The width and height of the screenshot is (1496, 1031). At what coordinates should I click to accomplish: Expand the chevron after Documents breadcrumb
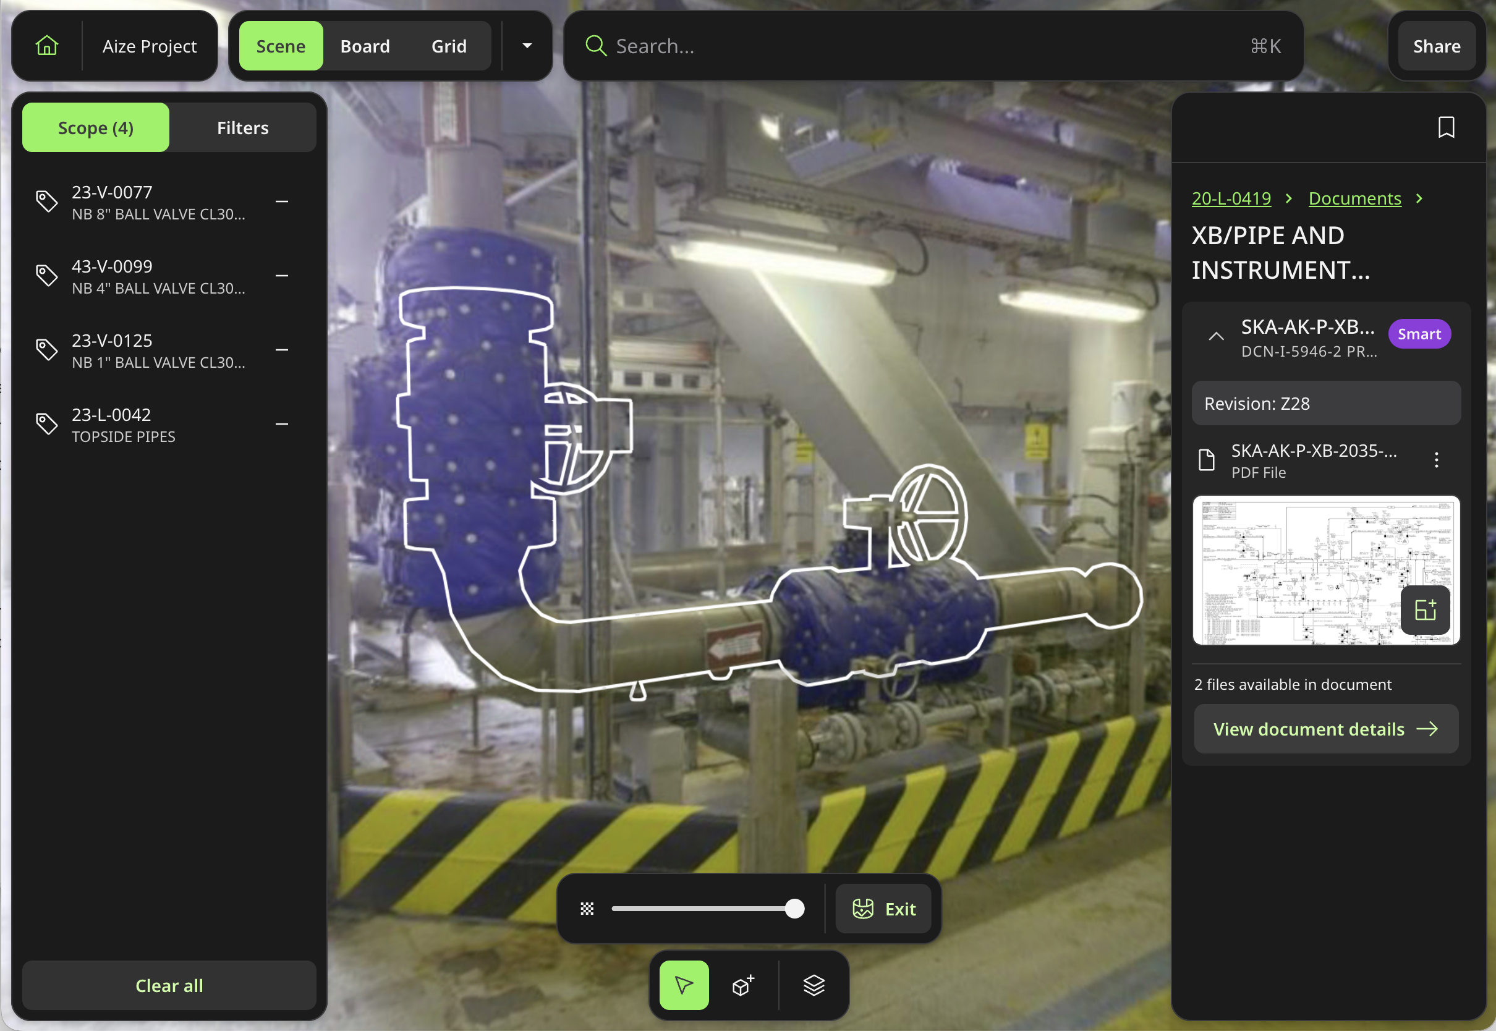click(1419, 198)
